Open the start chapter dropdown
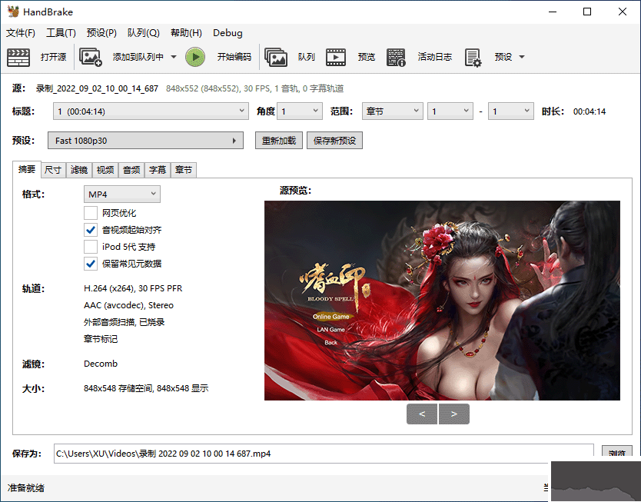 (x=450, y=111)
